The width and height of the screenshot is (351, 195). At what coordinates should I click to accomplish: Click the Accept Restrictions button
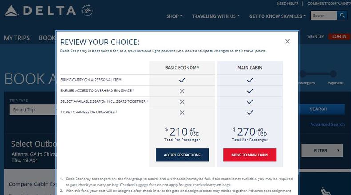(x=182, y=155)
